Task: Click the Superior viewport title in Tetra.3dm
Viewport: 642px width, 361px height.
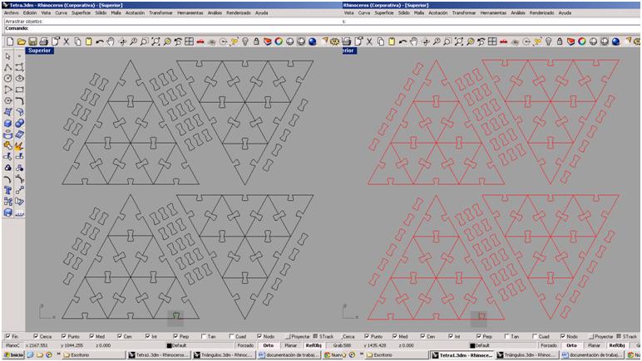Action: (40, 51)
